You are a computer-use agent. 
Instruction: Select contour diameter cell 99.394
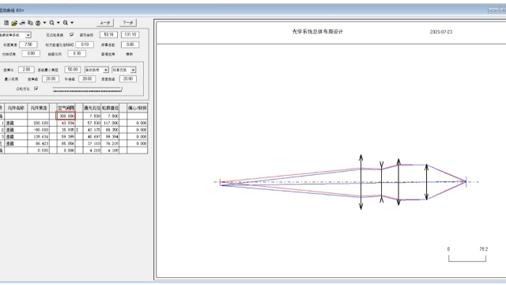click(110, 137)
